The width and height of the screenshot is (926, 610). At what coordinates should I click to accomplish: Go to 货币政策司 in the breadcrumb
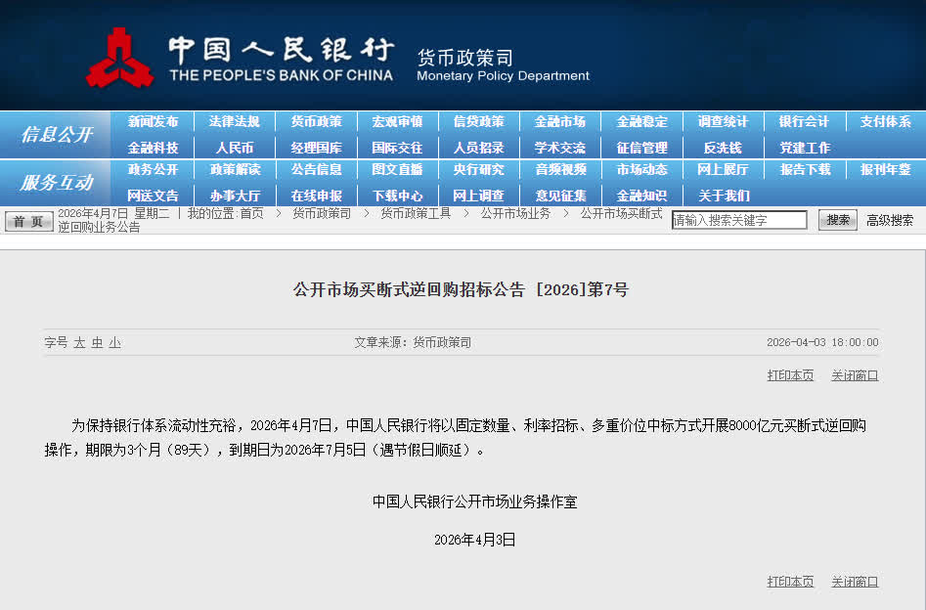tap(322, 213)
